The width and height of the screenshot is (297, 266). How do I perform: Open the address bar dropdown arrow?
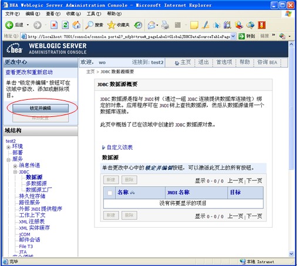(233, 36)
